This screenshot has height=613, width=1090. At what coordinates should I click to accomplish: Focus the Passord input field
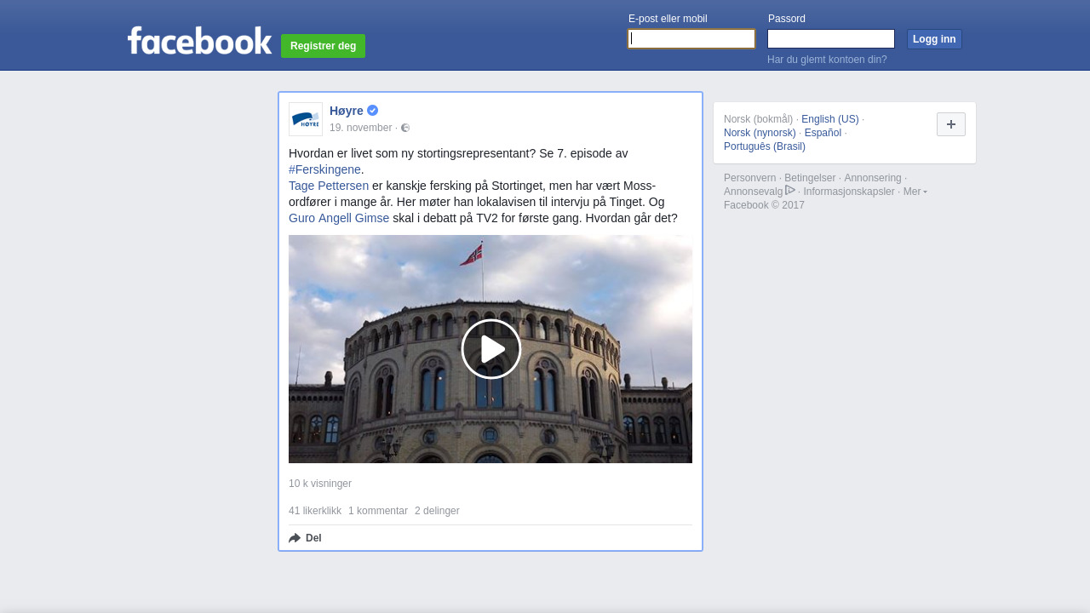[830, 39]
